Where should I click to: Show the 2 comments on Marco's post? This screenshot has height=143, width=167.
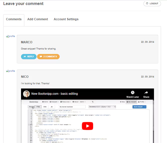pos(48,56)
